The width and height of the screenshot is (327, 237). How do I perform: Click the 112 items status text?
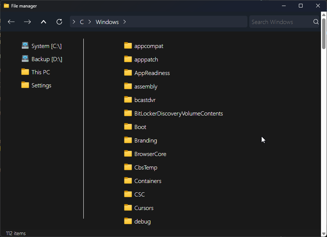(x=16, y=233)
